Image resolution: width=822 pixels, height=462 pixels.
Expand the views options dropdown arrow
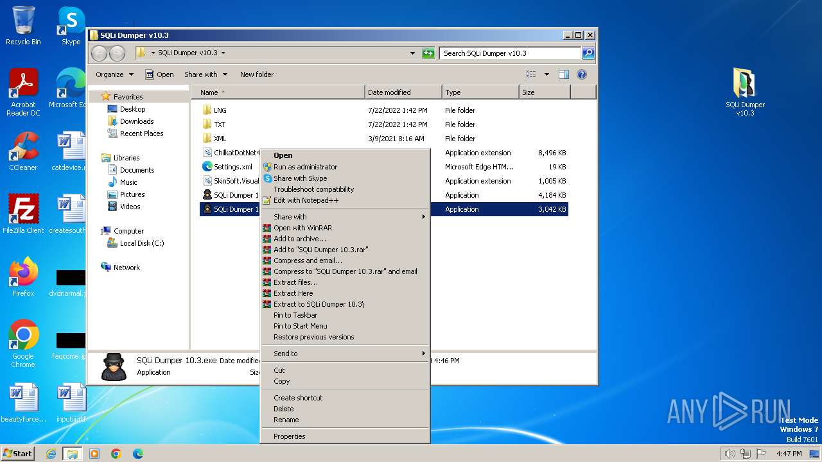(547, 74)
